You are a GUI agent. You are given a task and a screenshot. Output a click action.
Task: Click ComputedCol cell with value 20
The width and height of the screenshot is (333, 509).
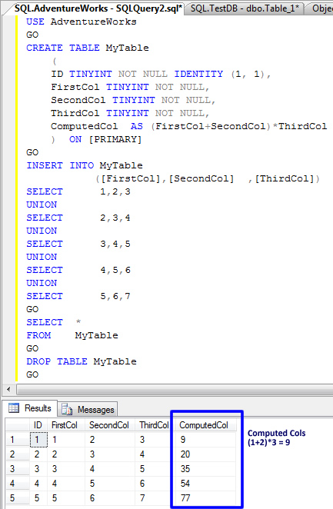point(206,454)
